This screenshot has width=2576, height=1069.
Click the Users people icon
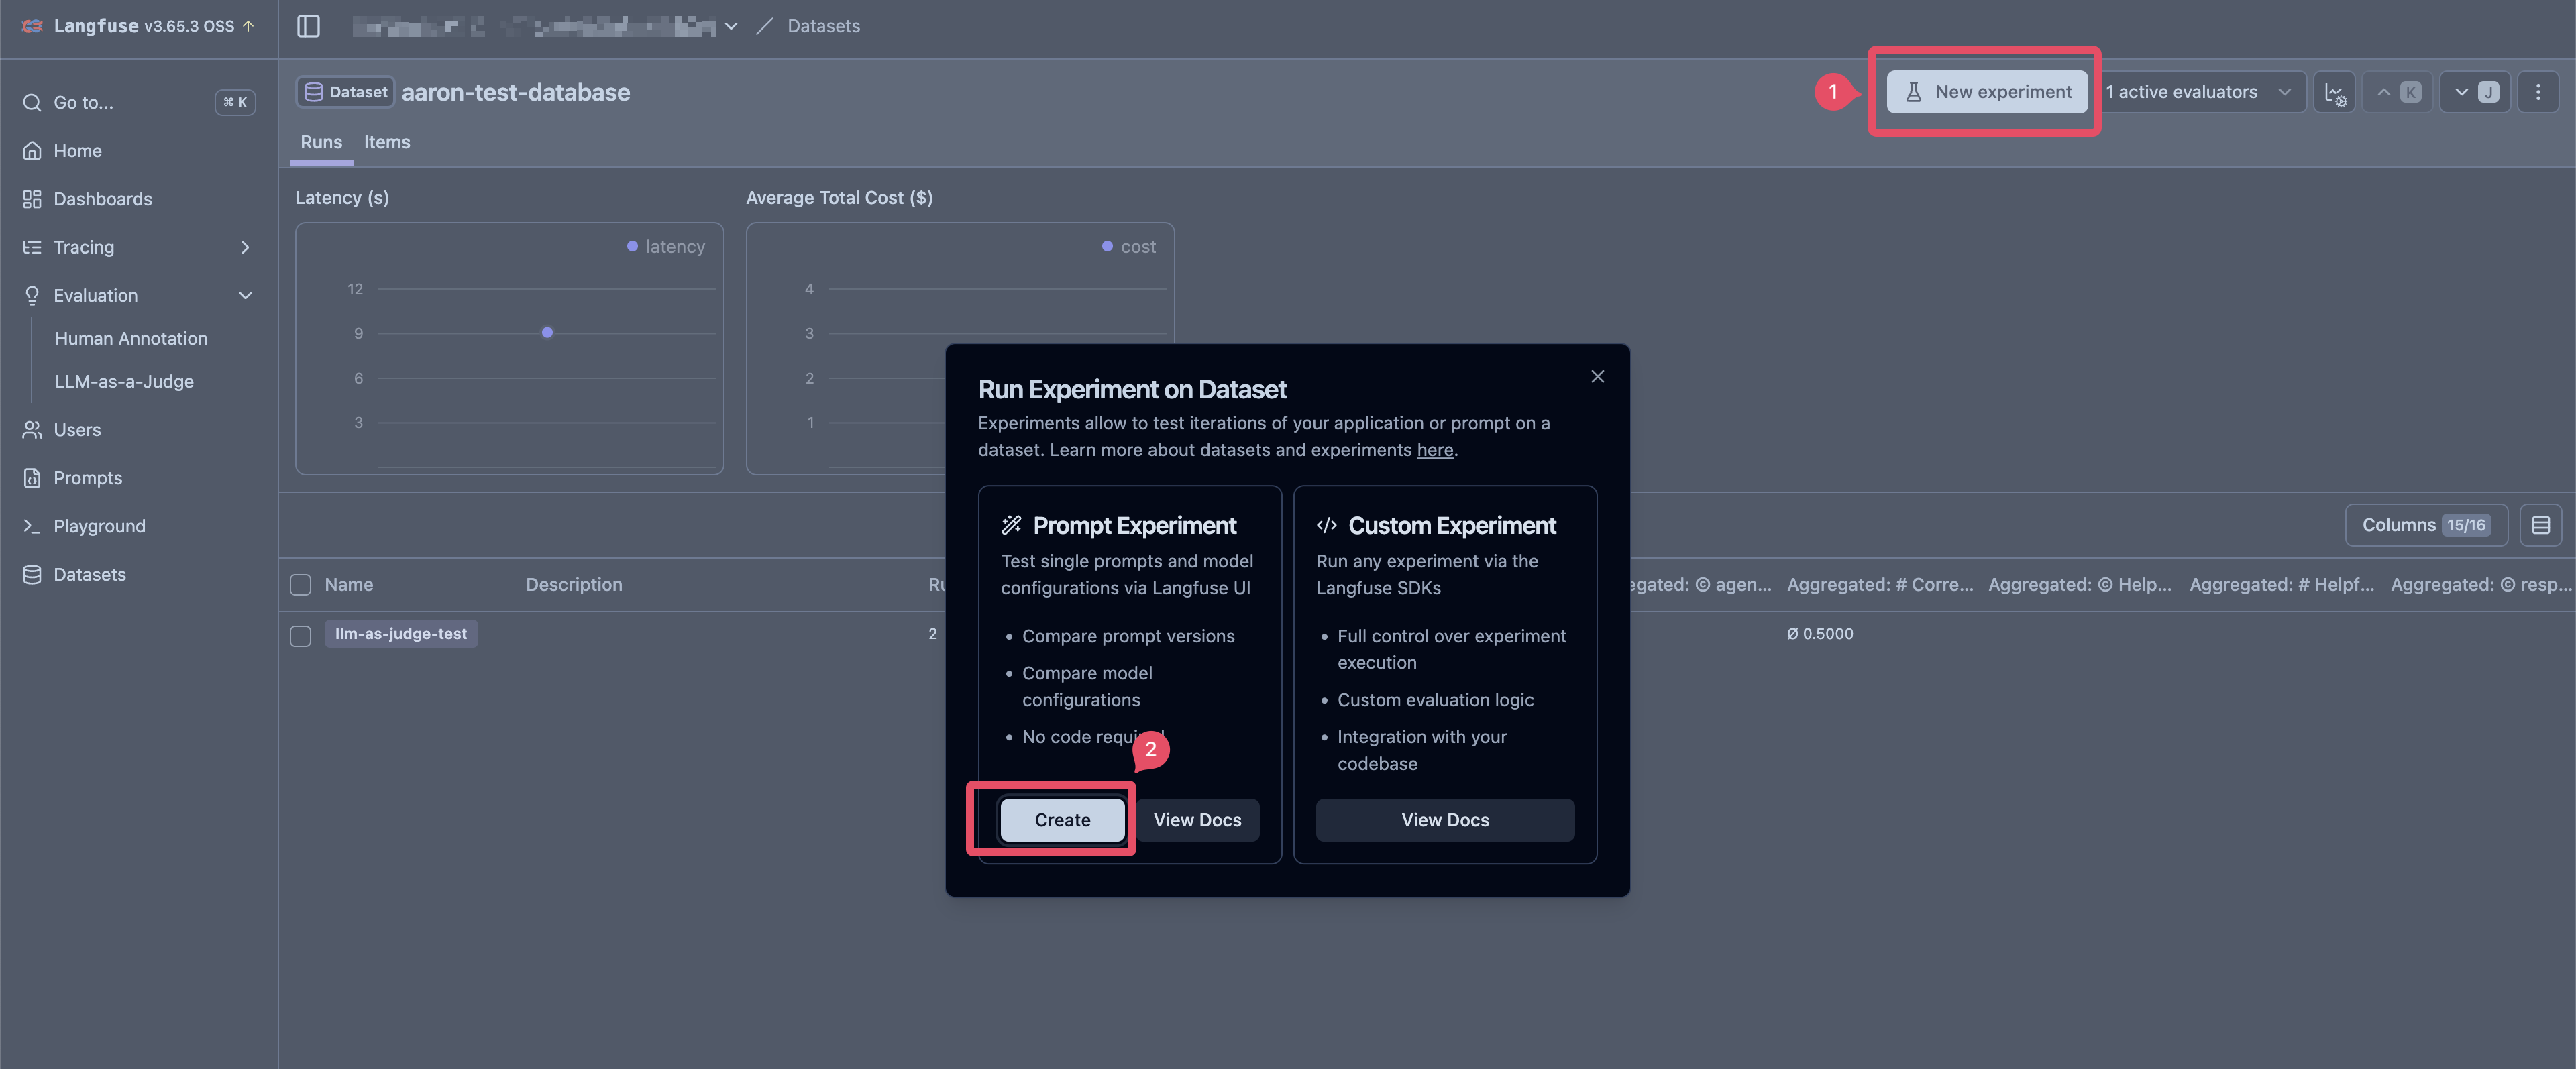click(32, 430)
